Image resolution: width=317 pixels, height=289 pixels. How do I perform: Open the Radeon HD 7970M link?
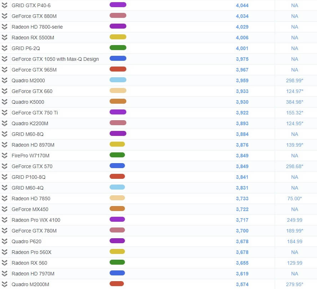pyautogui.click(x=33, y=274)
